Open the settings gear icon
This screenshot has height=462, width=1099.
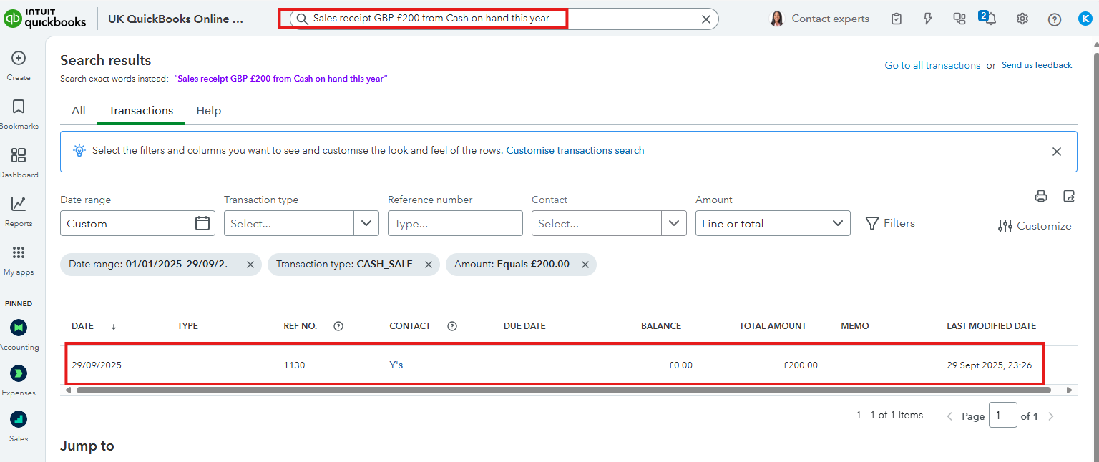tap(1022, 19)
